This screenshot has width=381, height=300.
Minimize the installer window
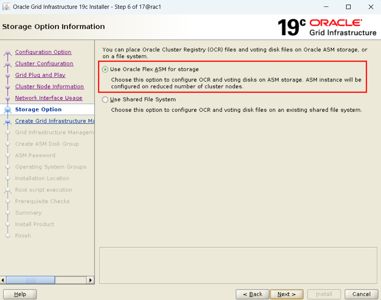pyautogui.click(x=326, y=7)
